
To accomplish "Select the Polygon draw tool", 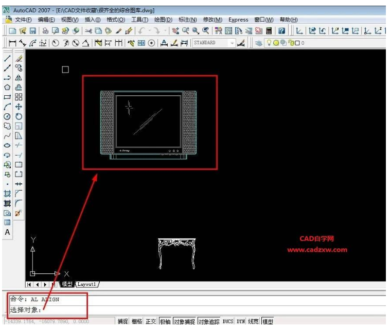I will click(x=7, y=88).
